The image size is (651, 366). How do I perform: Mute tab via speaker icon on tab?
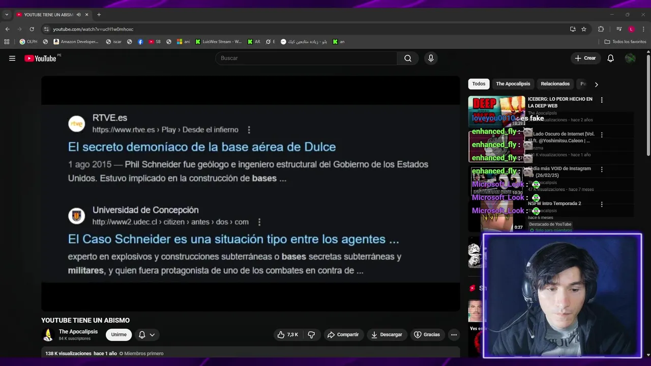coord(78,15)
